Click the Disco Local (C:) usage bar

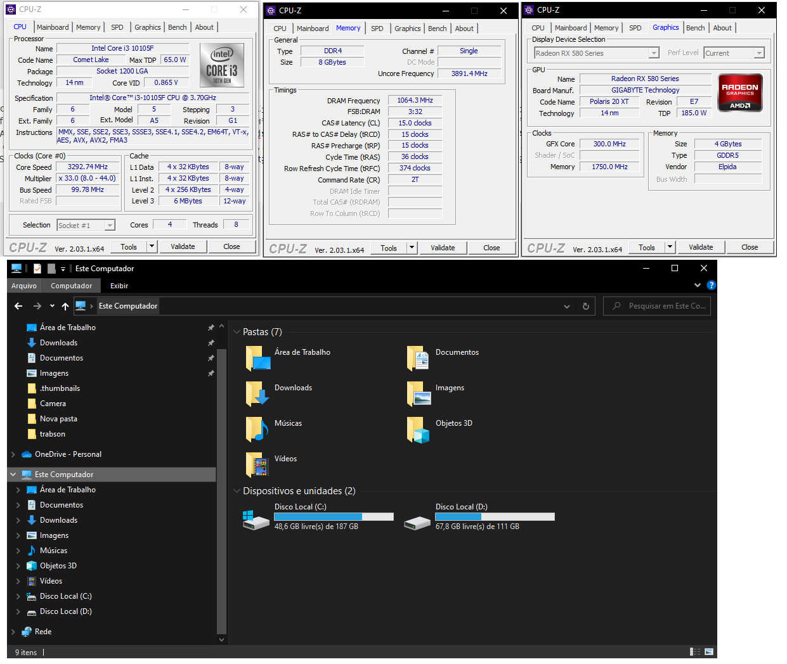(334, 517)
